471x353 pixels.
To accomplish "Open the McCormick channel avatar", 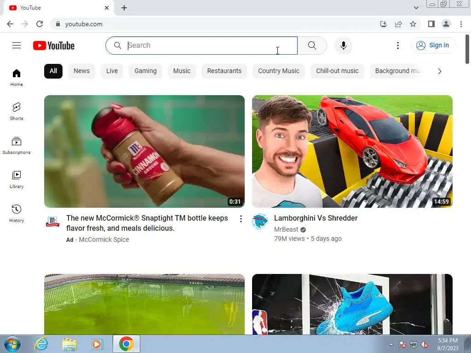I will click(x=52, y=222).
